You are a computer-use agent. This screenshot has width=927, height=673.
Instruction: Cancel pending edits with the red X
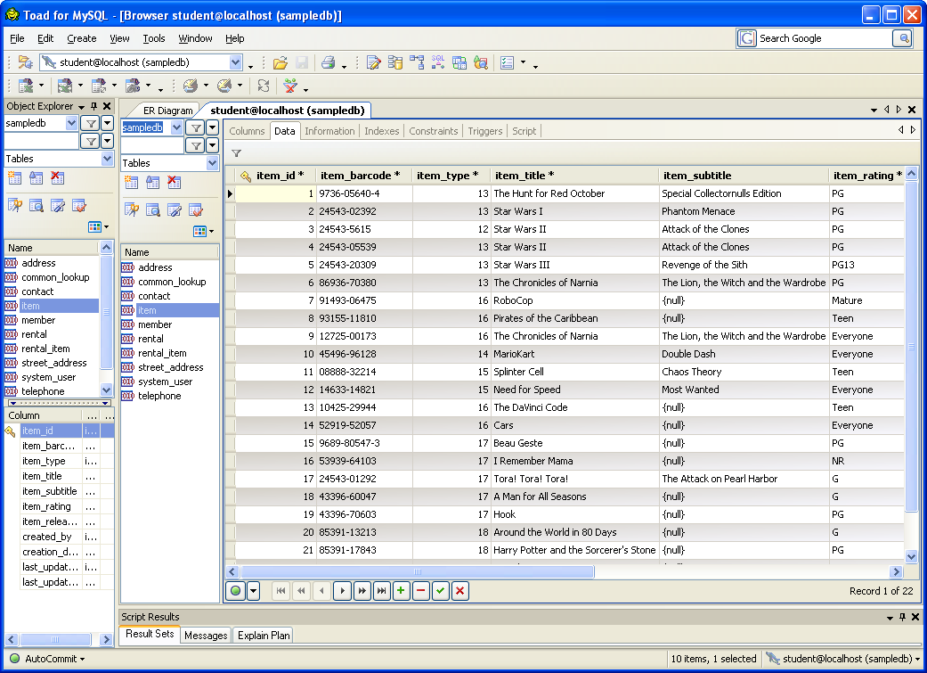[459, 590]
